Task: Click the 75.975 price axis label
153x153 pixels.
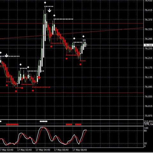Action: click(148, 116)
